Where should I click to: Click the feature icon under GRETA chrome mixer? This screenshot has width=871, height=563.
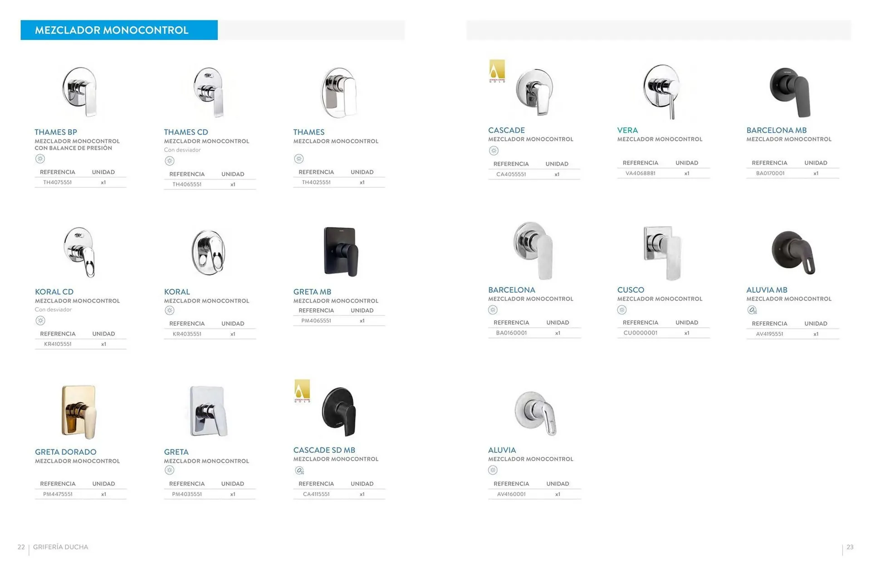170,470
